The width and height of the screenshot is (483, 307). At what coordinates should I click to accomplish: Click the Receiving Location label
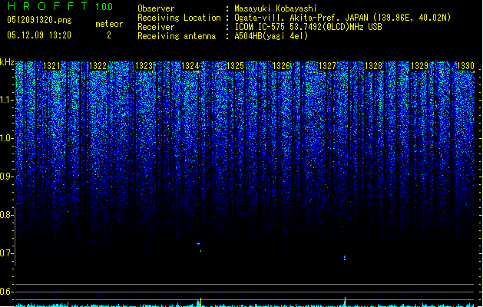[179, 18]
